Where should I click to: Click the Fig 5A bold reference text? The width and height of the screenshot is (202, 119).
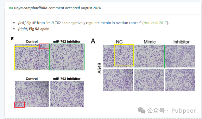(34, 29)
